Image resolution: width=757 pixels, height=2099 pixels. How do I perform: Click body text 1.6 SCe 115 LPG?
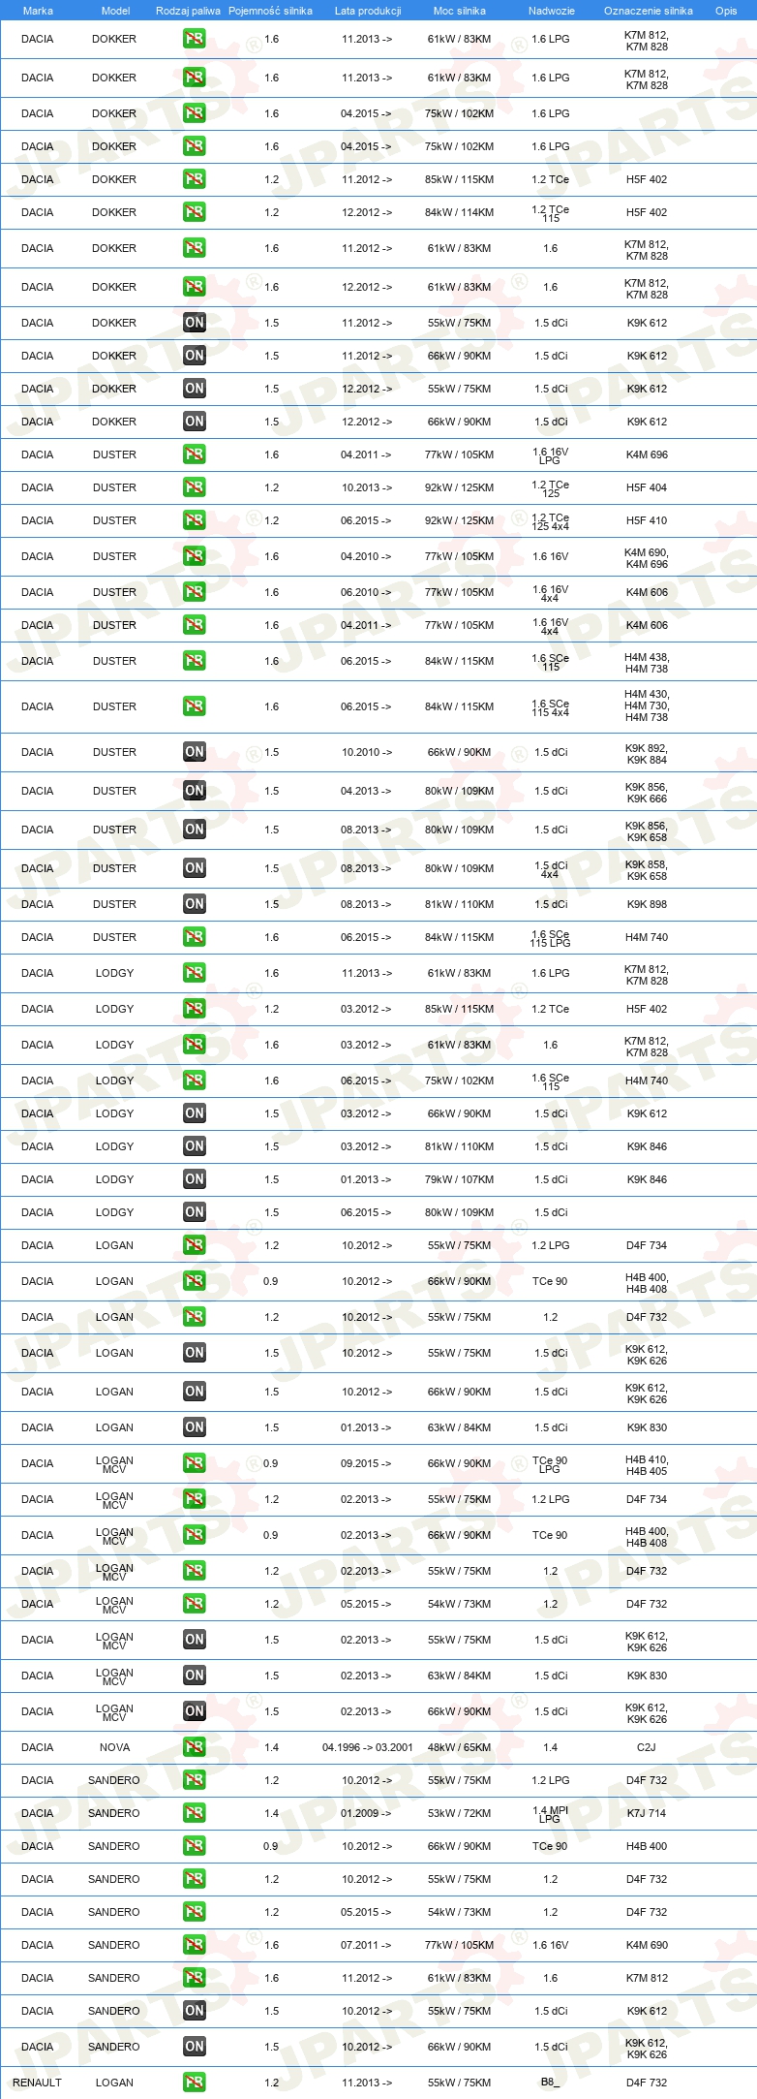pyautogui.click(x=550, y=939)
